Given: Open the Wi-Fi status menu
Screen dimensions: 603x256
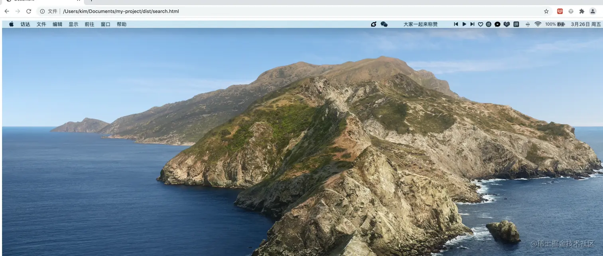Looking at the screenshot, I should (538, 24).
